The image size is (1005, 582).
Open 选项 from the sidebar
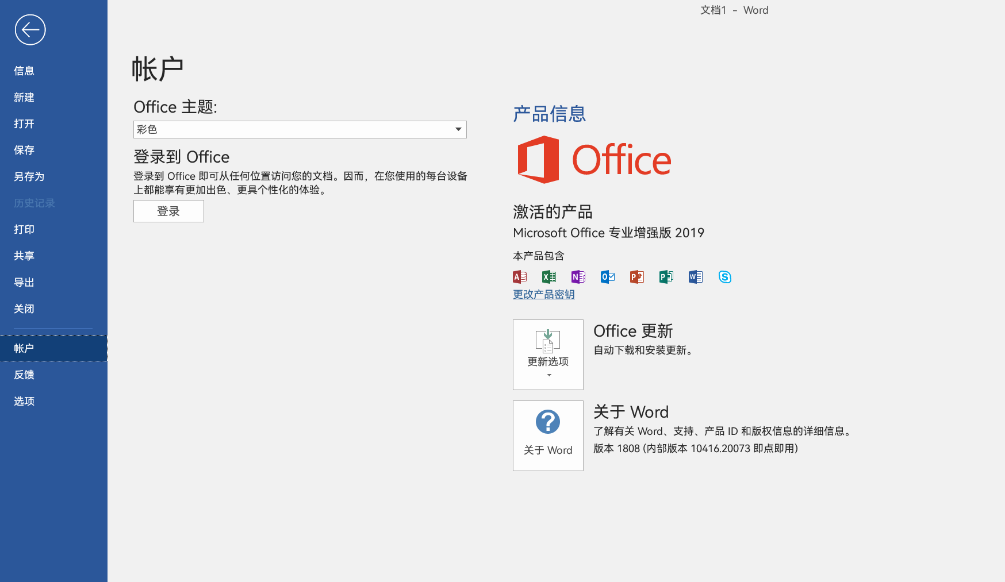coord(24,401)
